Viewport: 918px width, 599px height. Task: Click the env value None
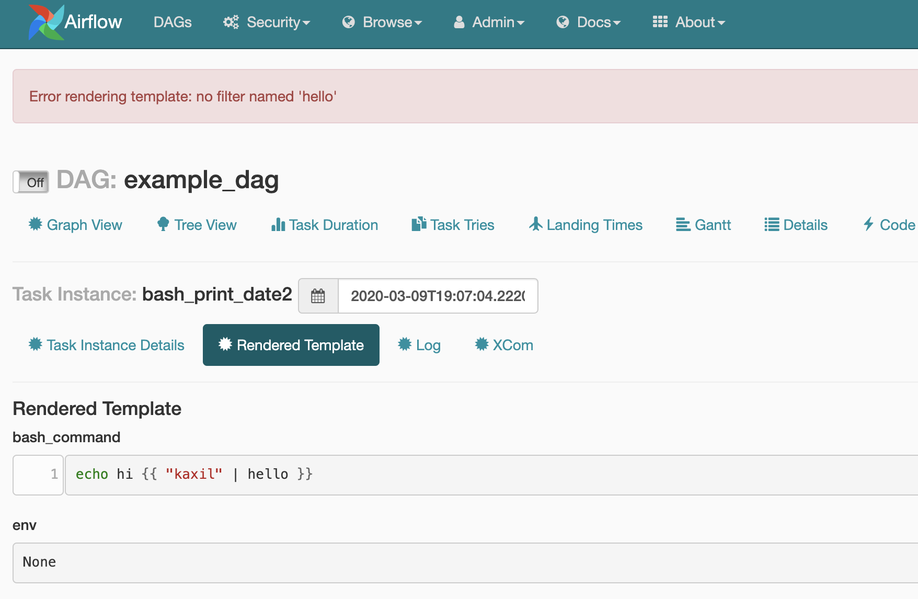pyautogui.click(x=39, y=562)
